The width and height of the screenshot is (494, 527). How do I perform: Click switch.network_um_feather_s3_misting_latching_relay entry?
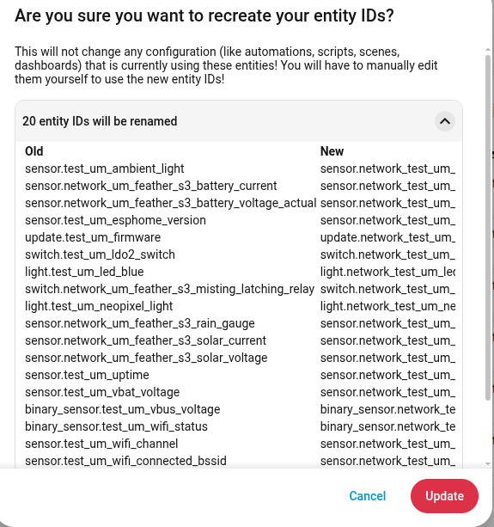(169, 289)
